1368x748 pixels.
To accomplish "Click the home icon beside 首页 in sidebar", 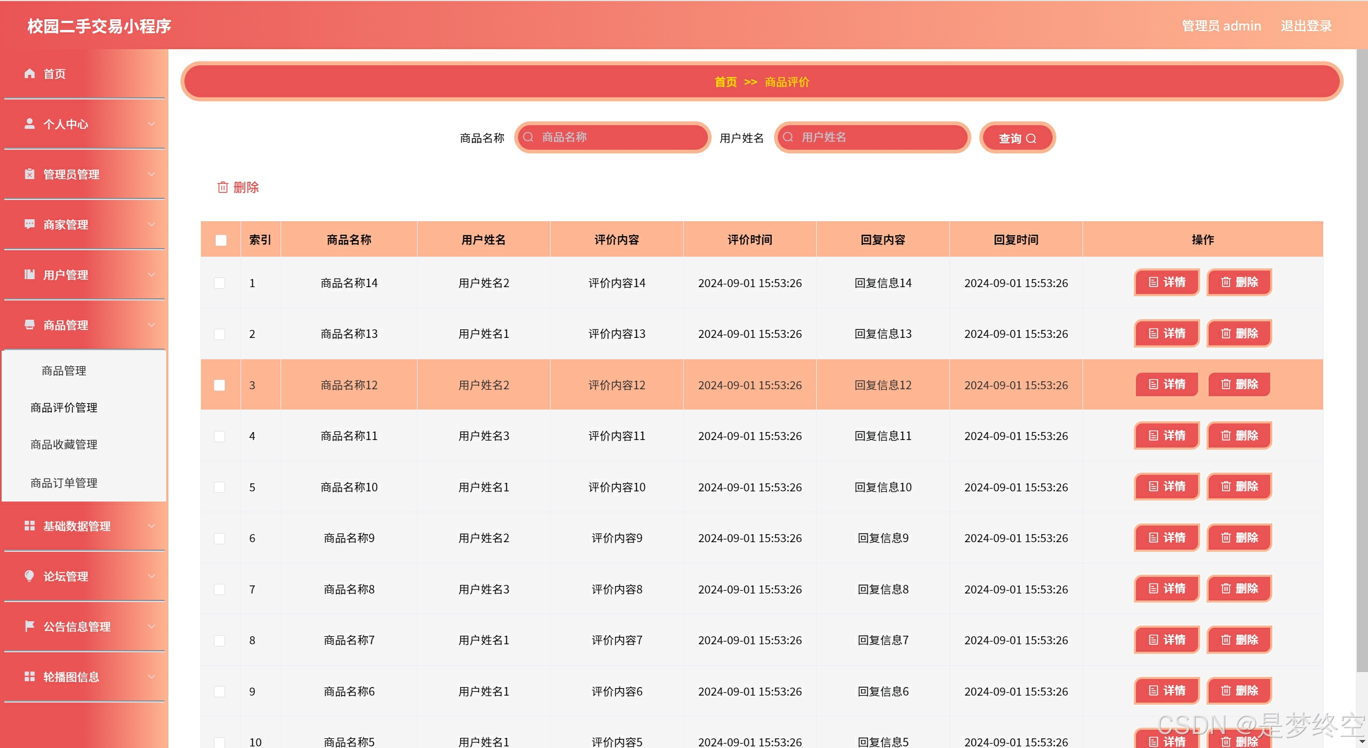I will point(29,74).
